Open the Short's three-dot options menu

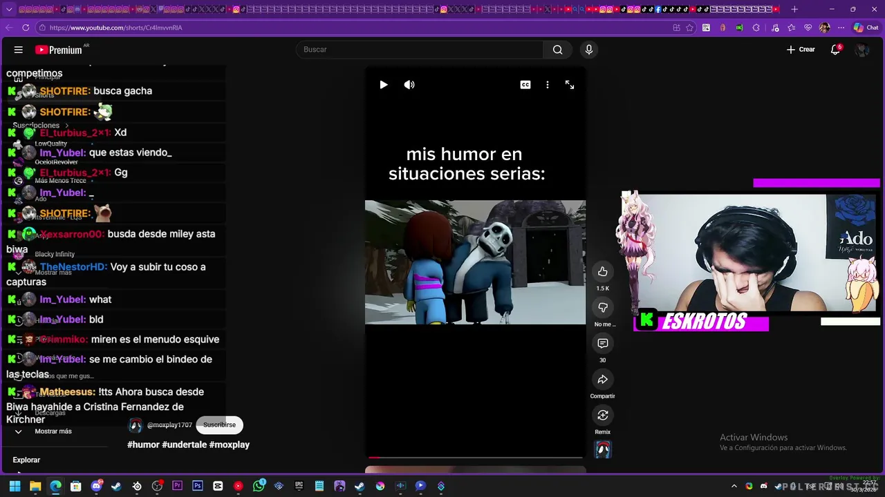pyautogui.click(x=548, y=85)
